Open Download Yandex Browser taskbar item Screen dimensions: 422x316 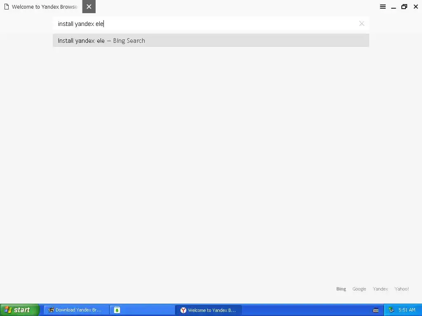pyautogui.click(x=76, y=310)
